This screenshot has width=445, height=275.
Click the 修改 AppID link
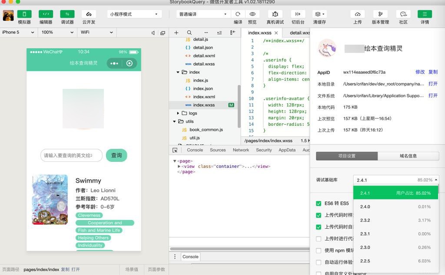tap(420, 72)
